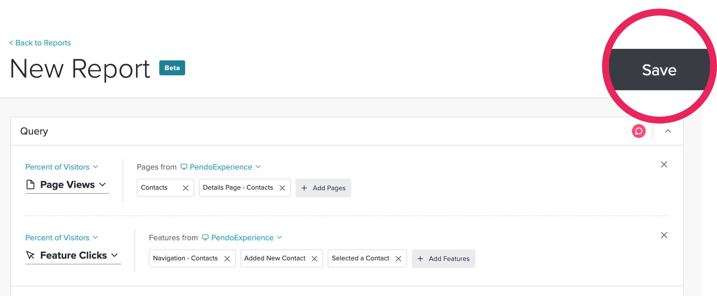
Task: Click the plus icon in Add Pages
Action: click(304, 188)
